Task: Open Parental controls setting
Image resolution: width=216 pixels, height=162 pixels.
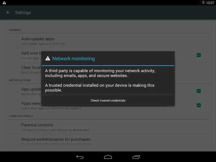Action: click(108, 127)
